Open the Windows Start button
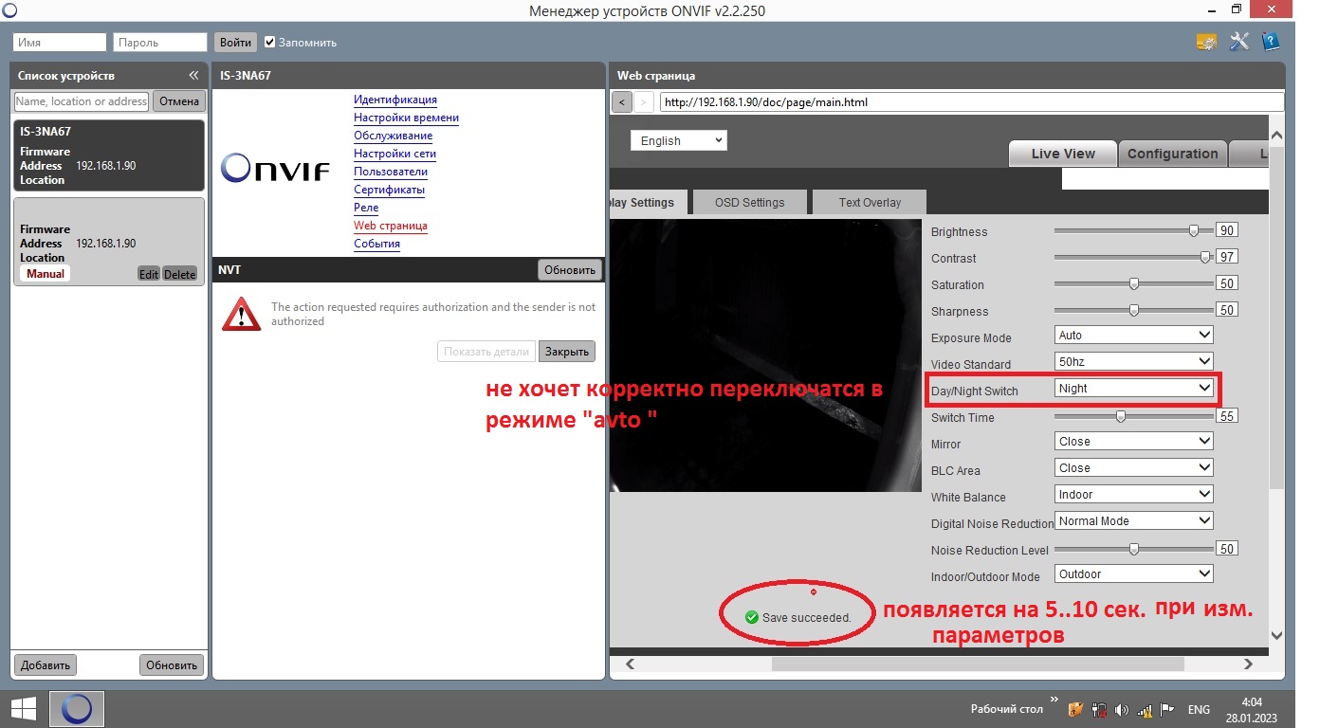 pos(23,708)
